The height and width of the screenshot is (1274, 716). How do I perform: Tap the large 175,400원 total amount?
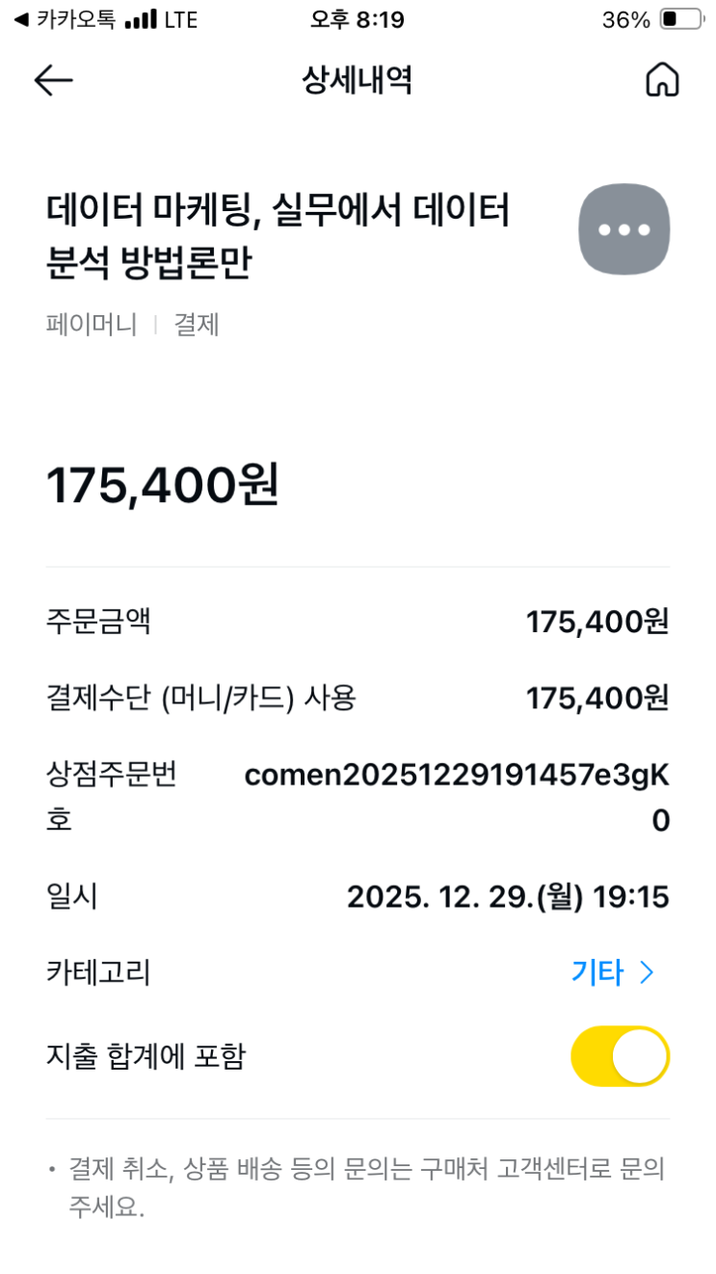coord(163,485)
